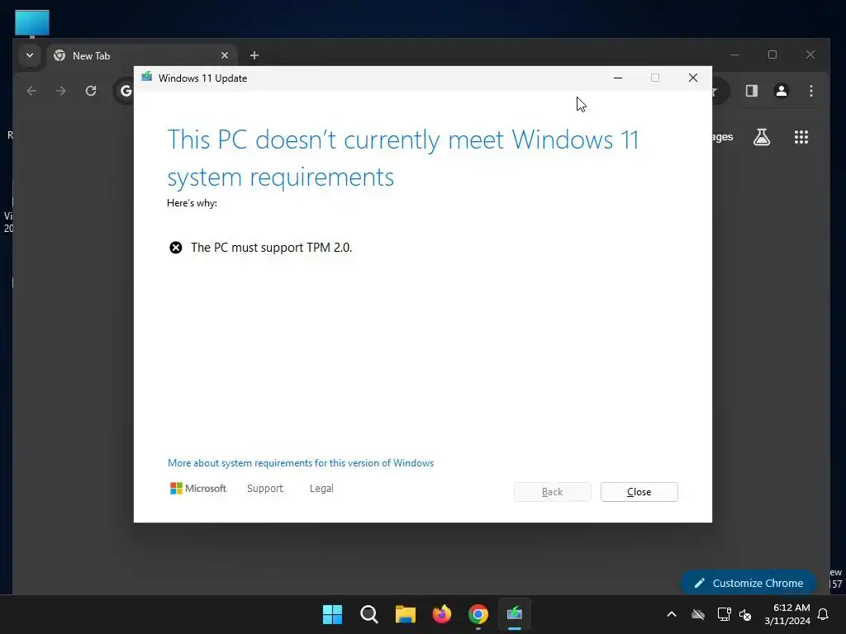Minimize the Chrome window
The image size is (846, 634).
[734, 54]
